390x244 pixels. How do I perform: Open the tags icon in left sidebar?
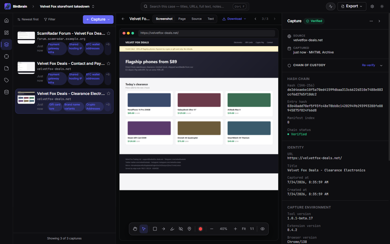point(6,80)
